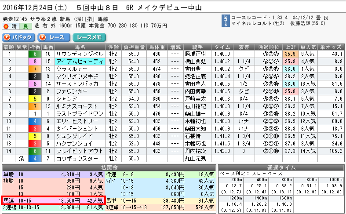Screen dimensions: 346x214
Task: Open scratched horse コウギョウスター
Action: pyautogui.click(x=77, y=159)
